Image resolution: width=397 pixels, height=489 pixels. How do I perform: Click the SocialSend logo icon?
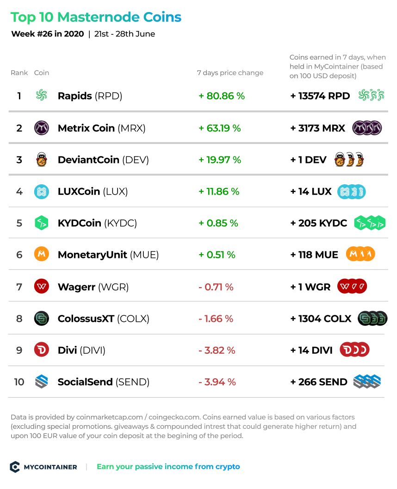click(42, 382)
